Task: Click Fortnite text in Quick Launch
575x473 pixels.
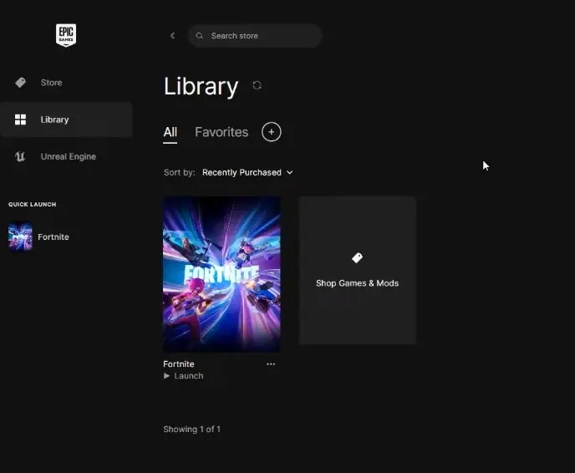Action: click(x=53, y=237)
